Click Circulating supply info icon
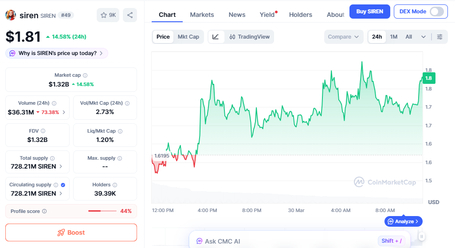Screen dimensions: 455x248 coord(56,185)
